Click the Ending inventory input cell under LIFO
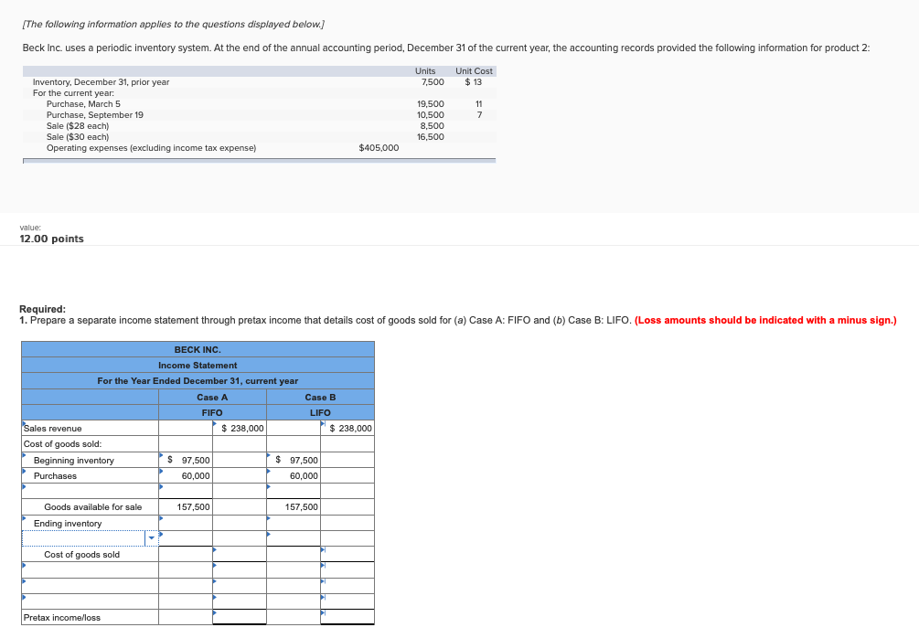Screen dimensions: 919x638 pos(293,523)
